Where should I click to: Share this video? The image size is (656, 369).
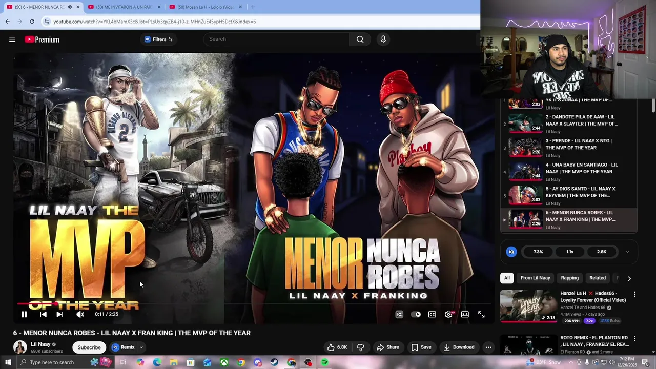387,347
